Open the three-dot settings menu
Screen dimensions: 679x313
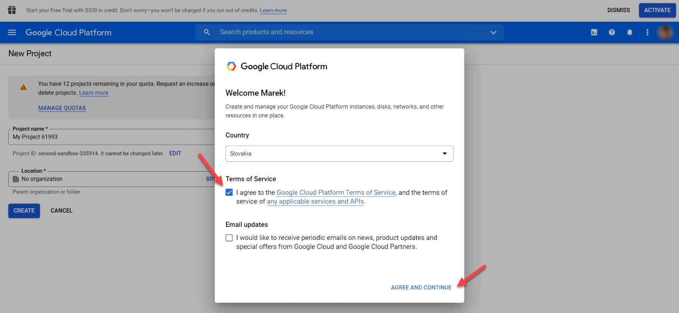(647, 32)
